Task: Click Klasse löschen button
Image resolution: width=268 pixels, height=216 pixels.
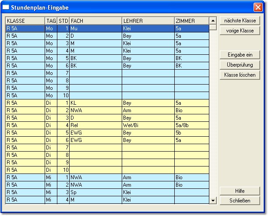Action: coord(240,75)
